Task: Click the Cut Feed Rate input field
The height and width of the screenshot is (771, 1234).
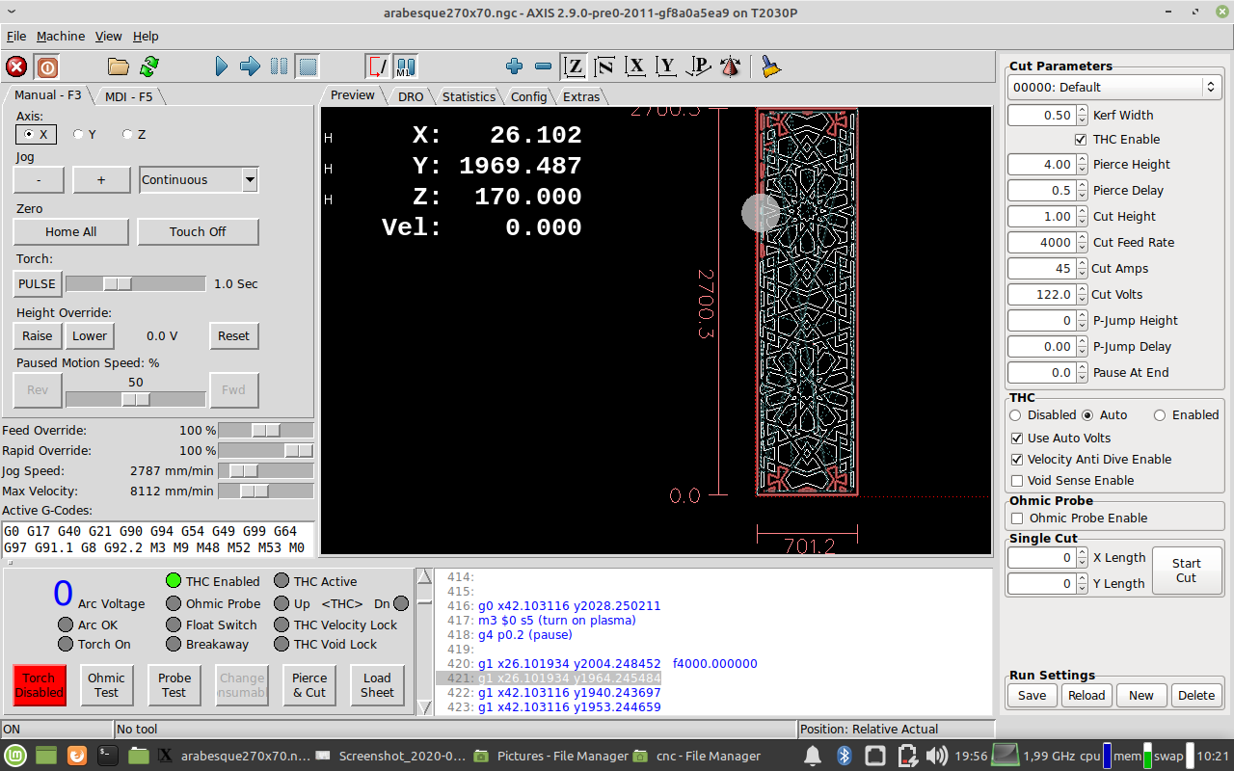Action: point(1041,243)
